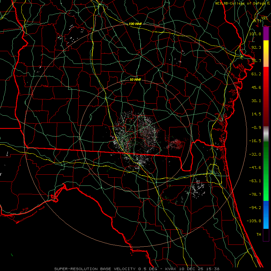271x271 pixels.
Task: Click the blue segment of the color bar
Action: coord(266,215)
